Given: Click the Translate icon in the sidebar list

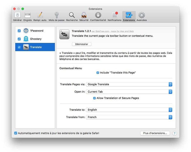Looking at the screenshot, I should tap(26, 47).
